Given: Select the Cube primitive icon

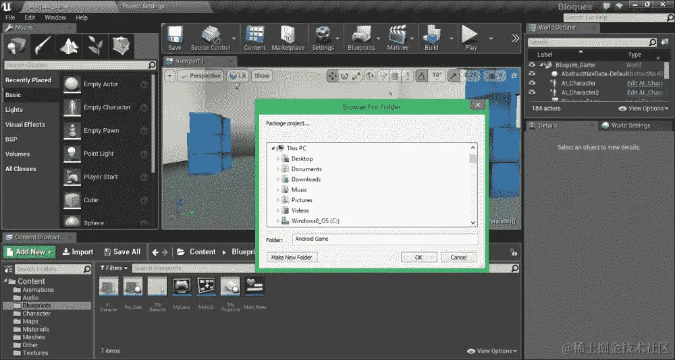Looking at the screenshot, I should coord(72,200).
